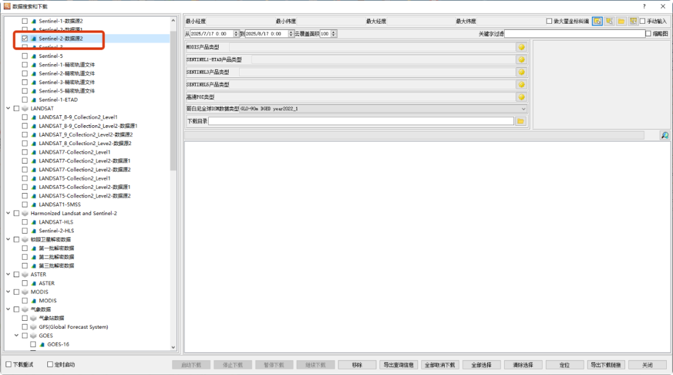The image size is (673, 375).
Task: Open SENTINEL1-ETAD产品类型 settings gear
Action: point(522,60)
